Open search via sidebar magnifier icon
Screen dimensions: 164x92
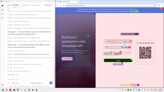[2, 18]
